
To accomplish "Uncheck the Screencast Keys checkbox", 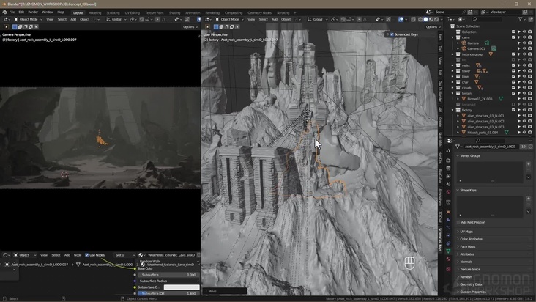I will [392, 34].
